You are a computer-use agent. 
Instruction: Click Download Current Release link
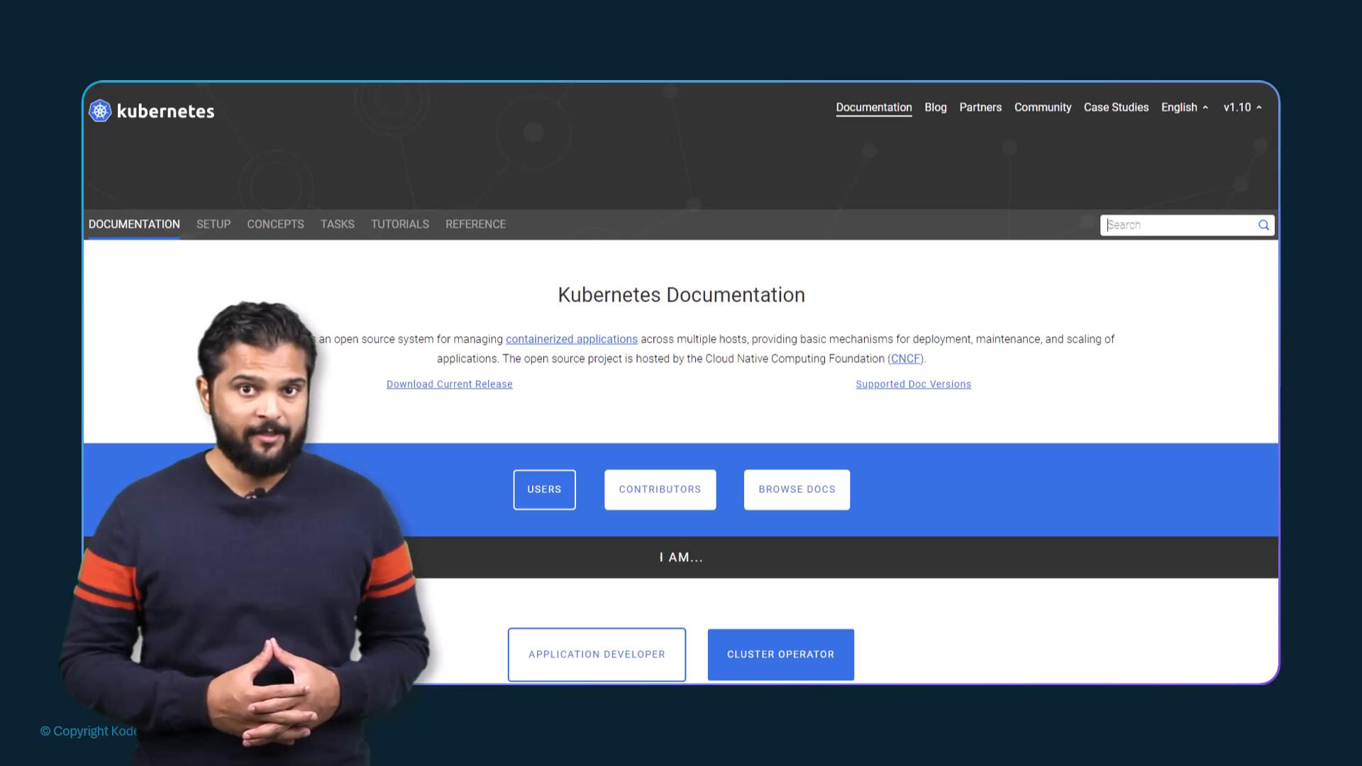coord(449,384)
